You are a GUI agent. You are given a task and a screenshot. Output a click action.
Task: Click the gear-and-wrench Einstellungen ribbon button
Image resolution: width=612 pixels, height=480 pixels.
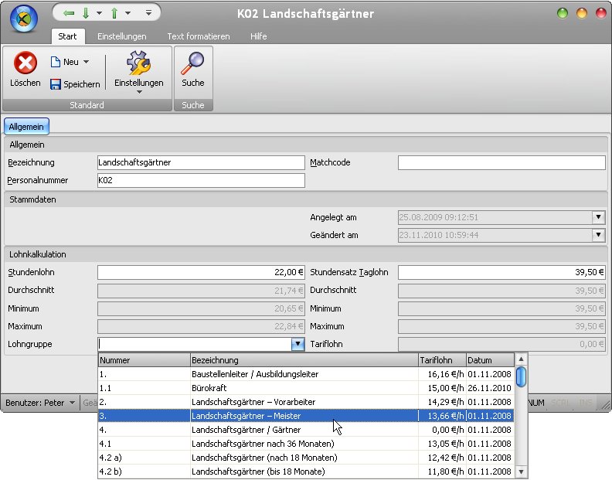(x=139, y=63)
